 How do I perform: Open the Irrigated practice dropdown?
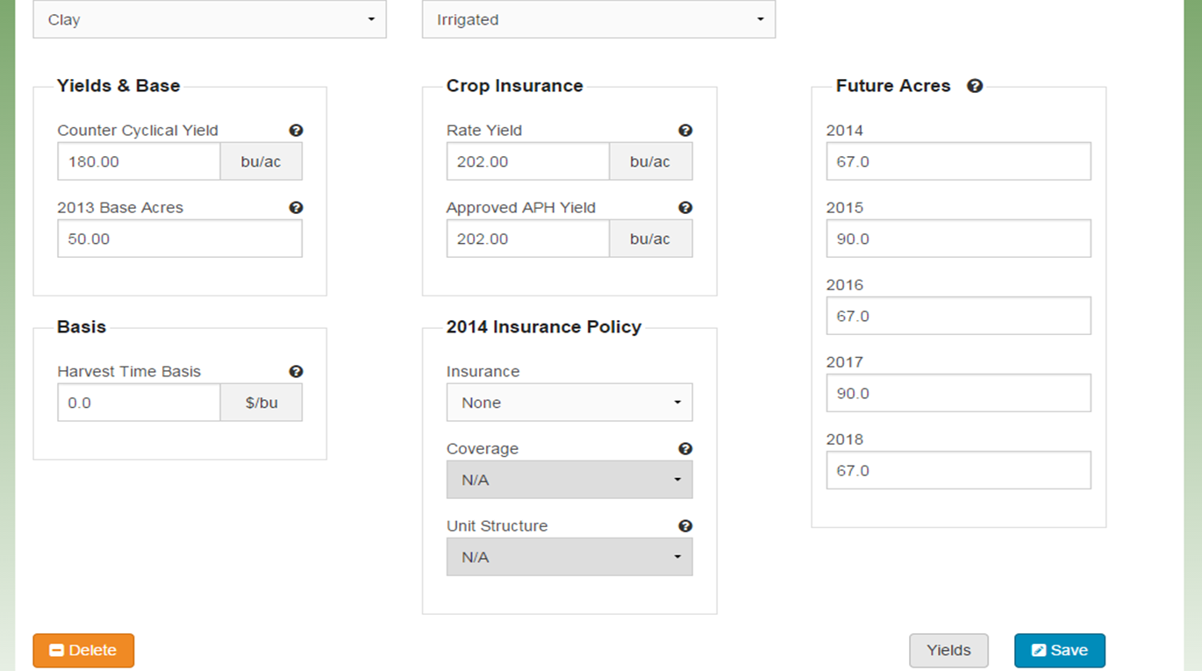coord(598,19)
